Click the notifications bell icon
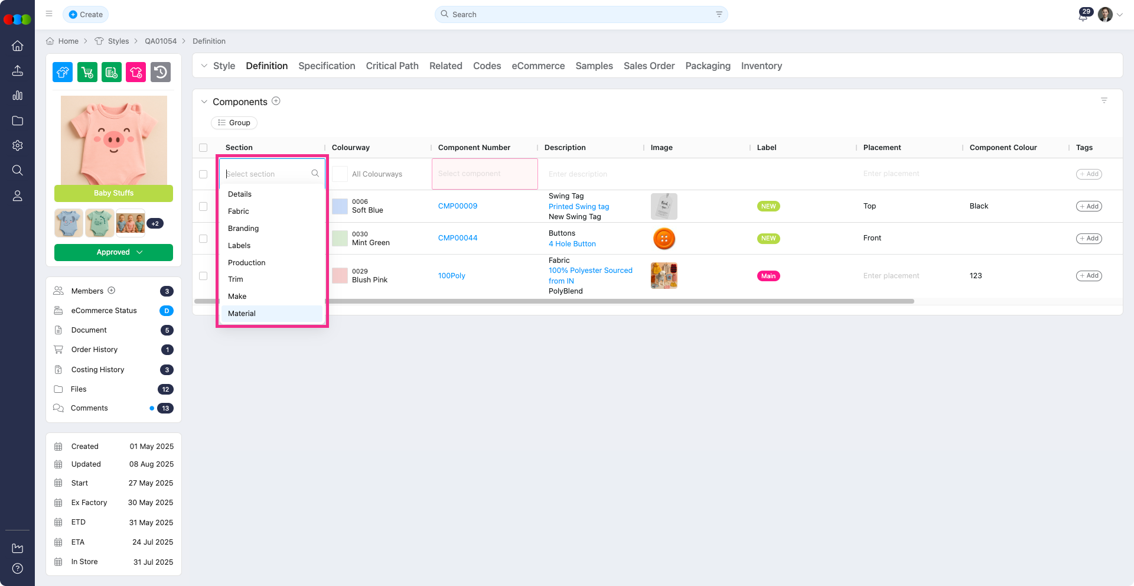This screenshot has height=586, width=1134. coord(1083,17)
